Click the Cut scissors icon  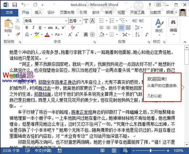18,21
